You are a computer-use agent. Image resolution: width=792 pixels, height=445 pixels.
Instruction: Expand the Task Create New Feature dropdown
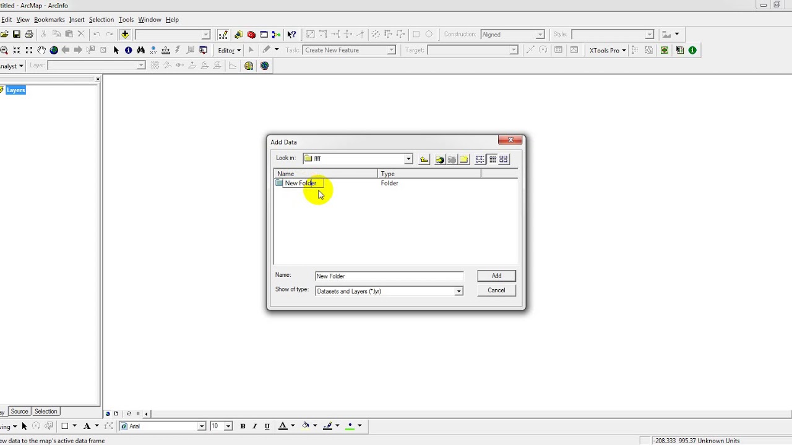[391, 50]
